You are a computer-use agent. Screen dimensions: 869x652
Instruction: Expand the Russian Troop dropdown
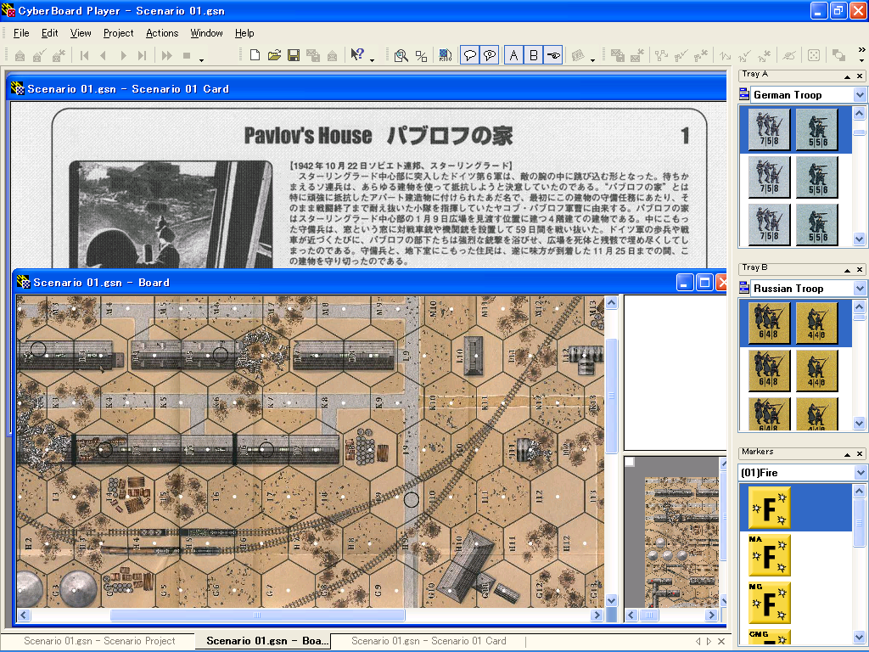click(860, 289)
